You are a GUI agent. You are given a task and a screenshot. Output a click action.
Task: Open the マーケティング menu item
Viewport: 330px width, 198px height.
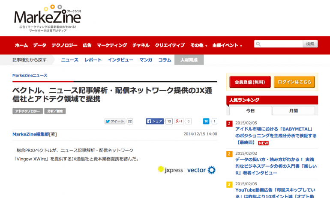(x=112, y=45)
